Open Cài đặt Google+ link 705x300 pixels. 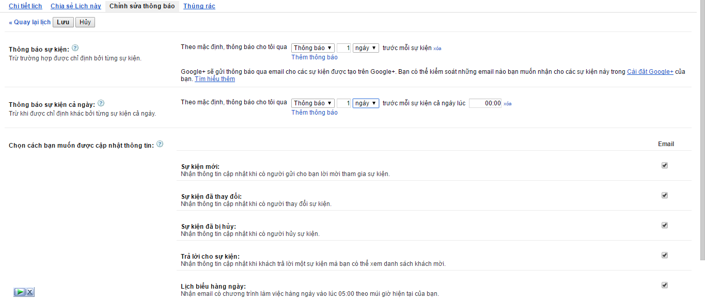650,72
